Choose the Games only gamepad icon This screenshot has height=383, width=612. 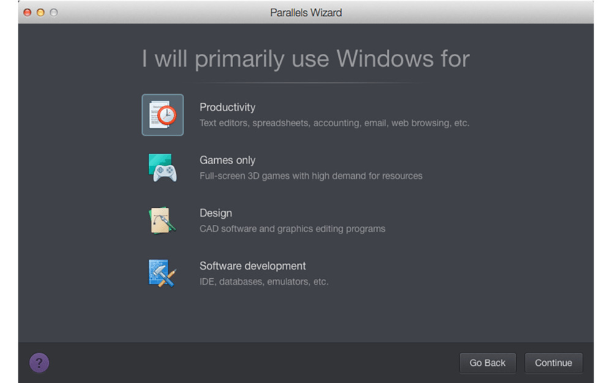(162, 168)
